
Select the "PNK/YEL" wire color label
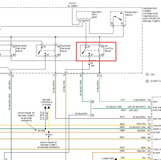[141, 151]
